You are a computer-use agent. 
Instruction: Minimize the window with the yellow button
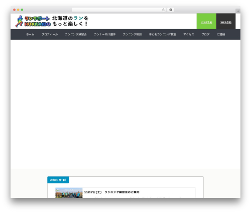coord(18,10)
